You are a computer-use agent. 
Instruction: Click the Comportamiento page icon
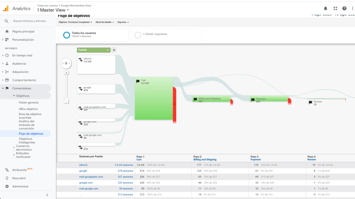(x=7, y=80)
